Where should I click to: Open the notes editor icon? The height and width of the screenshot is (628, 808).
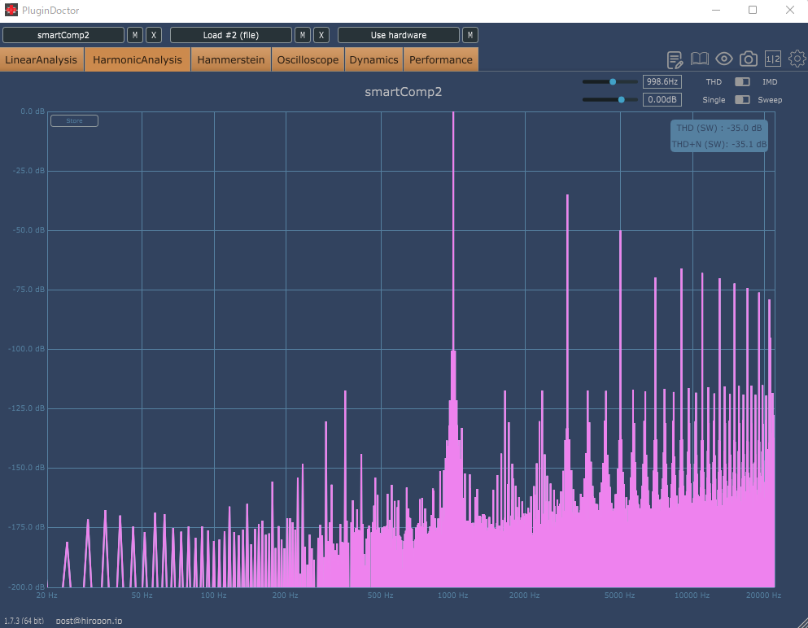(675, 59)
